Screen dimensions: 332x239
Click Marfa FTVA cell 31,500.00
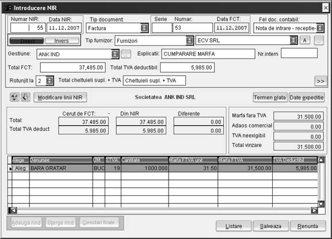[245, 168]
